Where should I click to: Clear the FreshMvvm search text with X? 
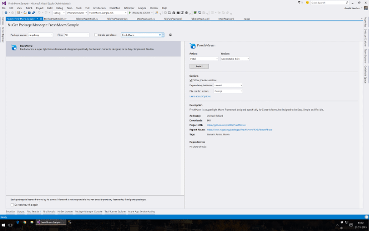click(160, 35)
